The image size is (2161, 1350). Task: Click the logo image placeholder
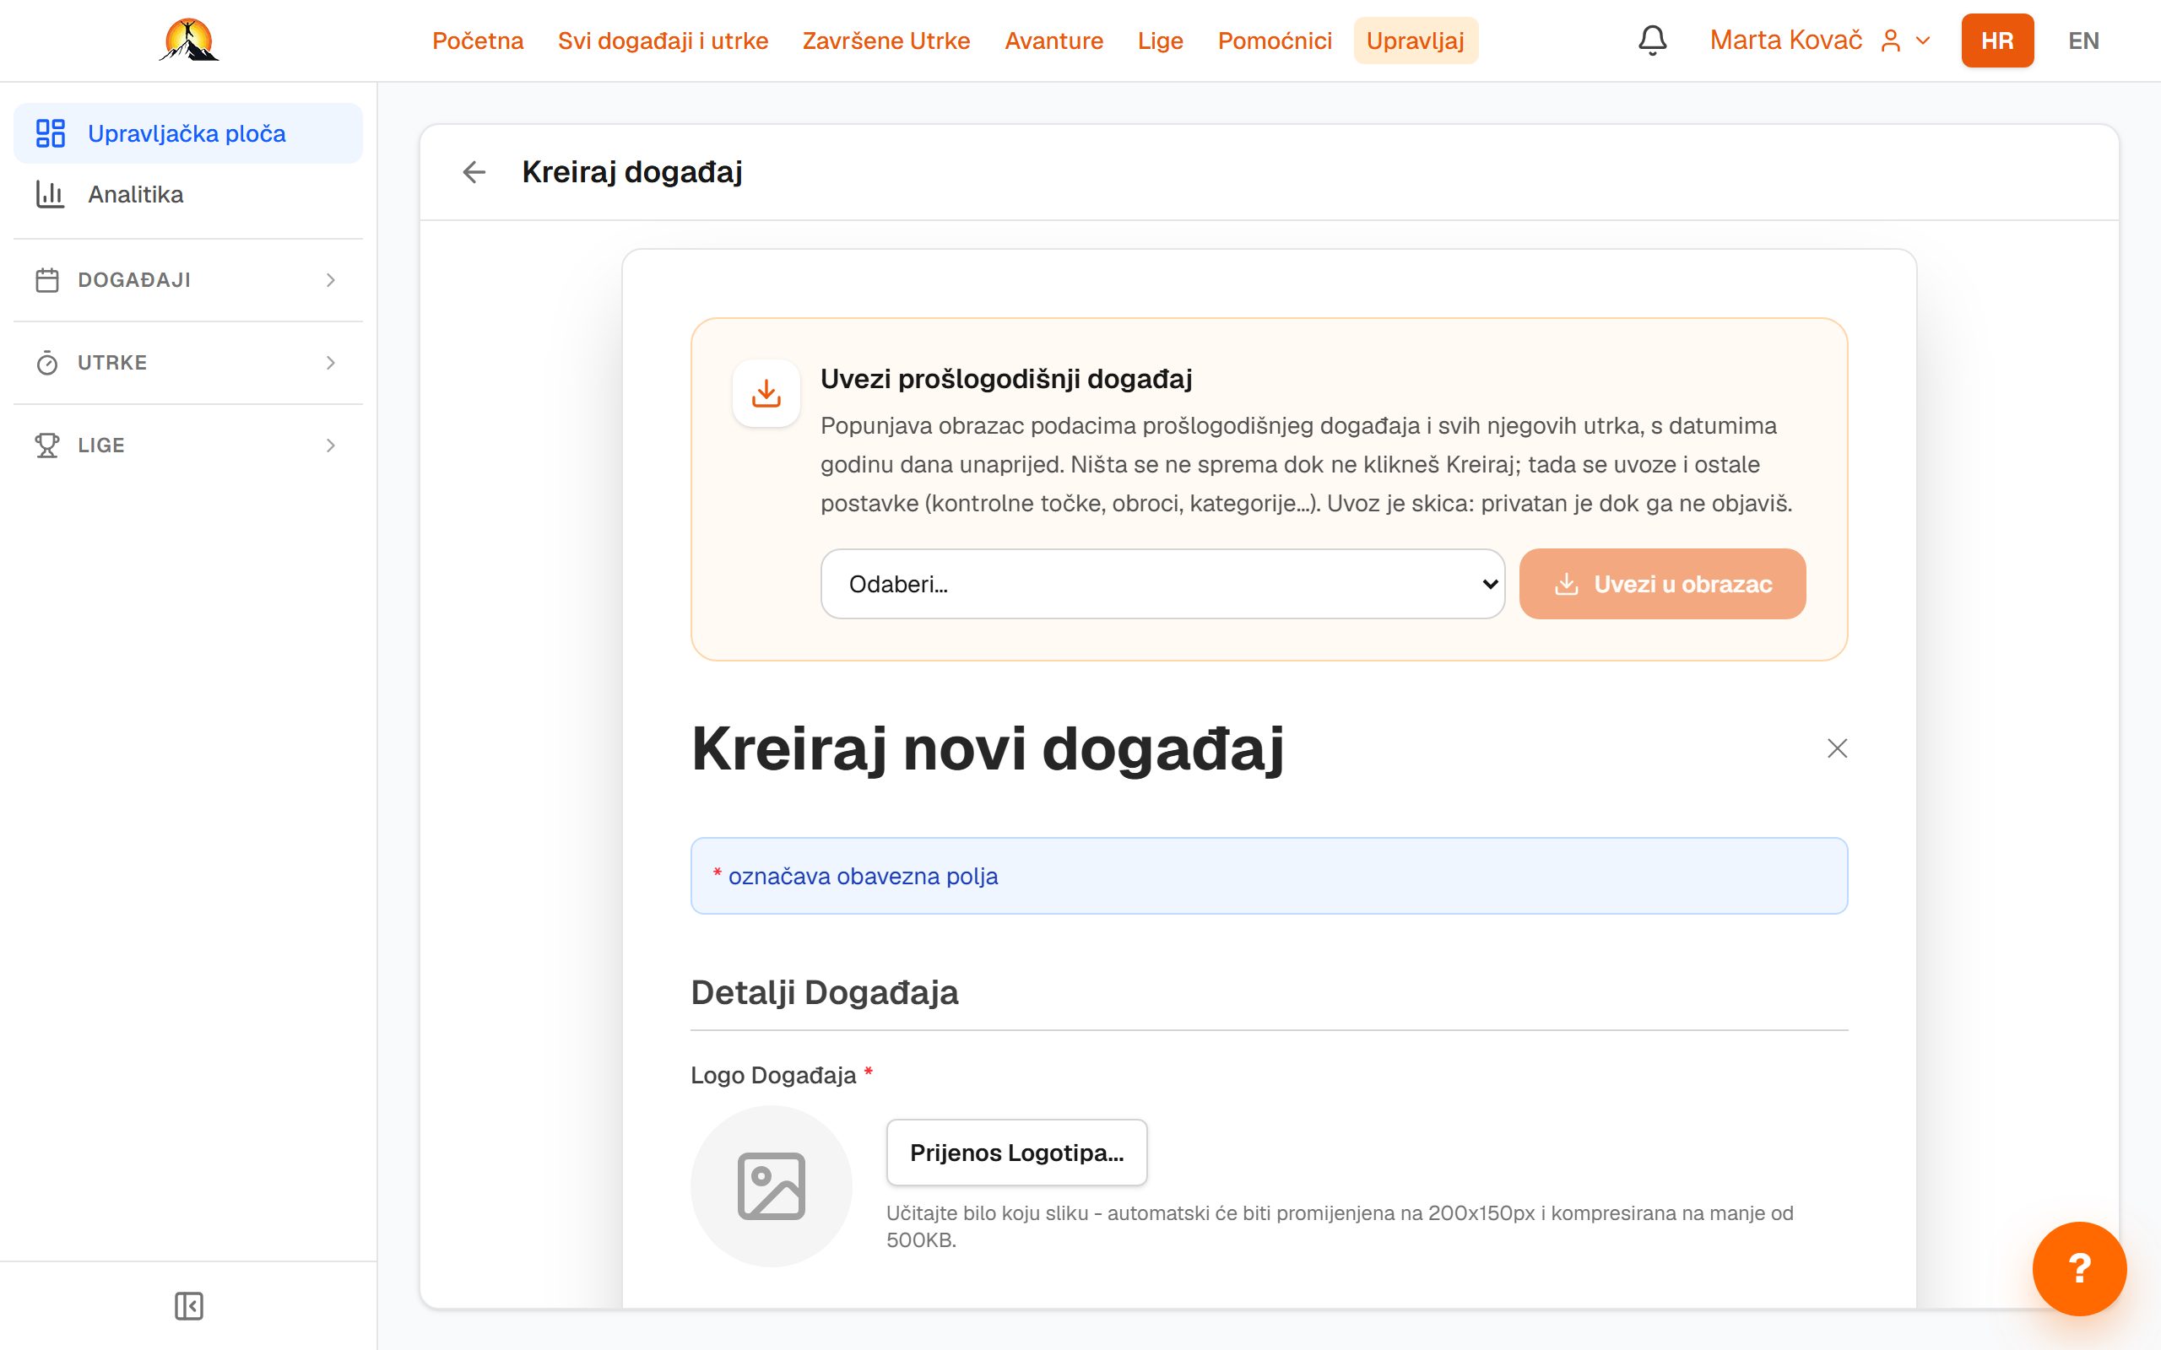pyautogui.click(x=772, y=1185)
